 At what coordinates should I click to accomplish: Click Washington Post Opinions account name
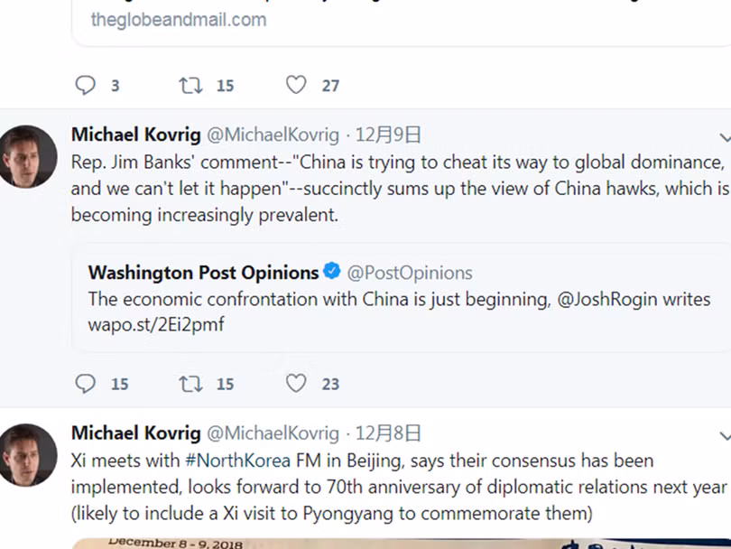[200, 272]
